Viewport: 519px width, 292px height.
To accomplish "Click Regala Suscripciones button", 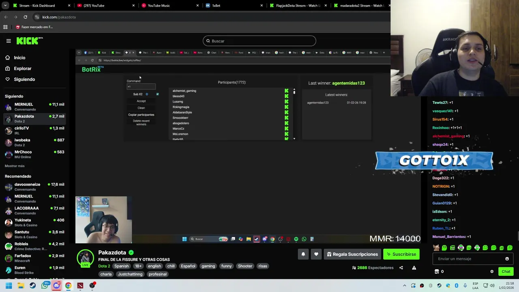I will tap(352, 254).
